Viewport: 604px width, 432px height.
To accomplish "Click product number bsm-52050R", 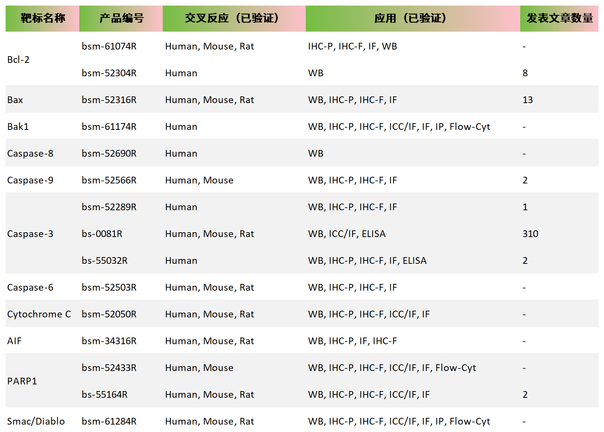I will click(x=109, y=314).
